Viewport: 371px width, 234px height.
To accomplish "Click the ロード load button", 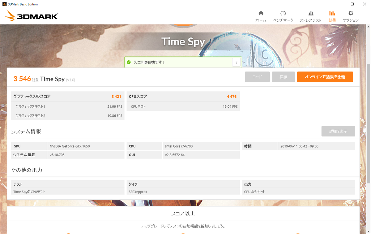I will 257,77.
